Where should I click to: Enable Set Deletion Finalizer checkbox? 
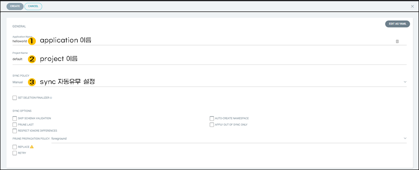15,98
